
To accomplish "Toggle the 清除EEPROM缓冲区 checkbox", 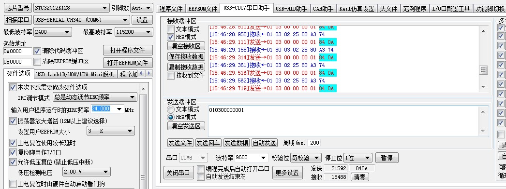I will [37, 61].
